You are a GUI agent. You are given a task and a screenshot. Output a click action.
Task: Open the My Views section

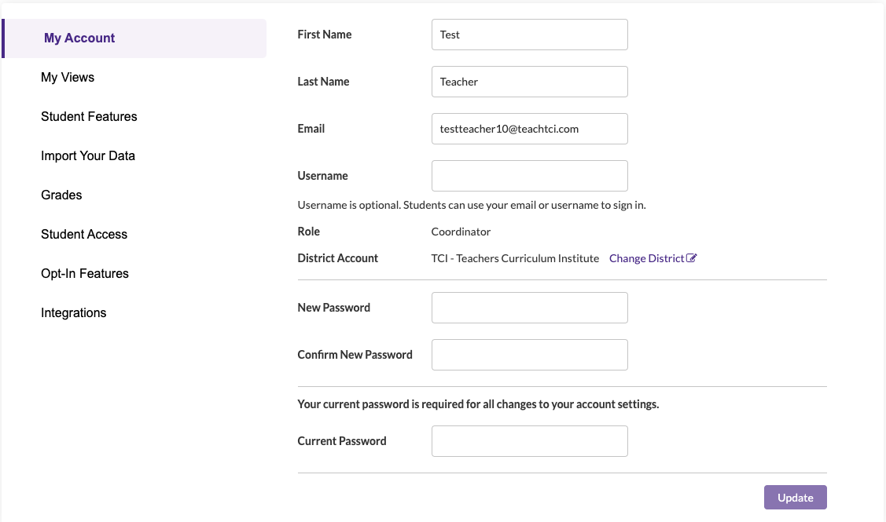point(68,78)
